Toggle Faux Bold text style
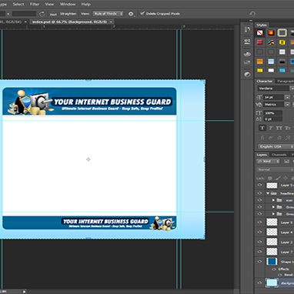 [262, 128]
